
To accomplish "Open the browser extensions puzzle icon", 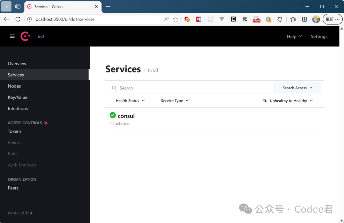I will point(280,19).
